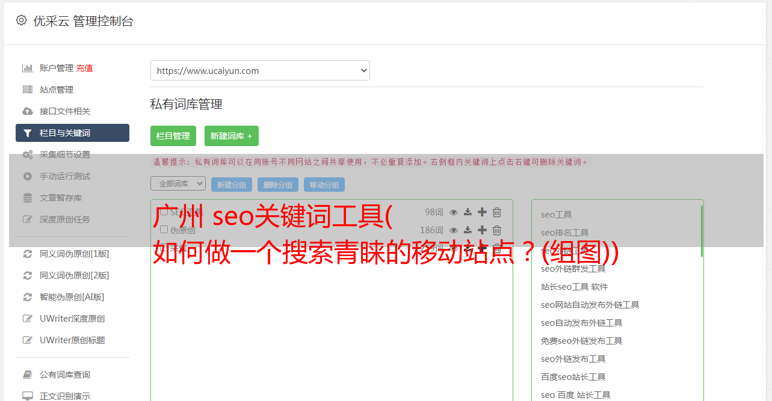The width and height of the screenshot is (772, 401).
Task: Click the trash icon in the 186词 row
Action: 497,230
